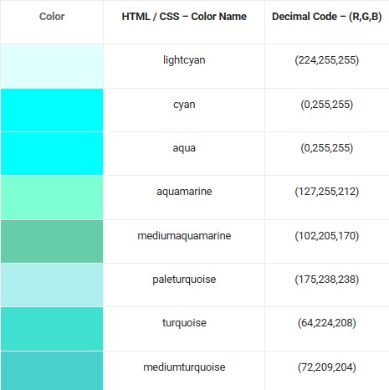Image resolution: width=389 pixels, height=390 pixels.
Task: Click the color swatch beside aqua
Action: pos(52,153)
